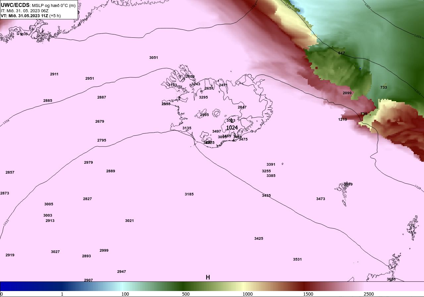This screenshot has height=297, width=424.
Task: Click the 2979 height label
Action: [88, 162]
